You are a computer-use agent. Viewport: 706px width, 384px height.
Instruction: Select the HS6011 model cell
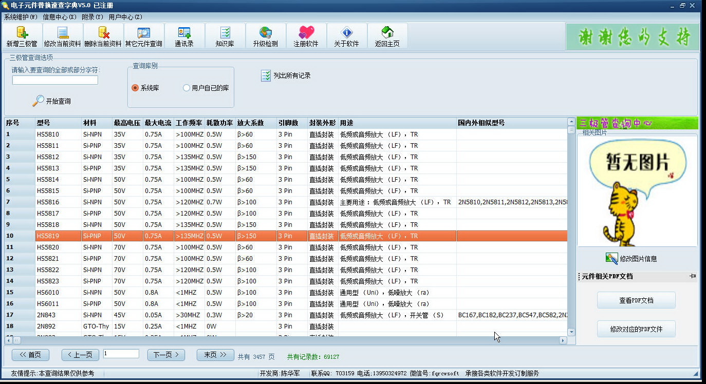point(58,304)
